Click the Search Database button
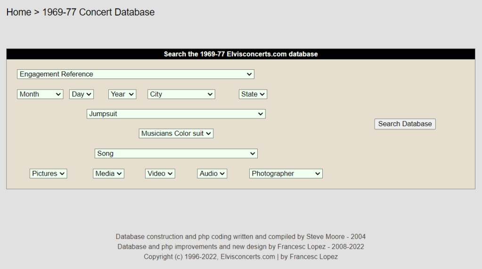 (x=405, y=124)
